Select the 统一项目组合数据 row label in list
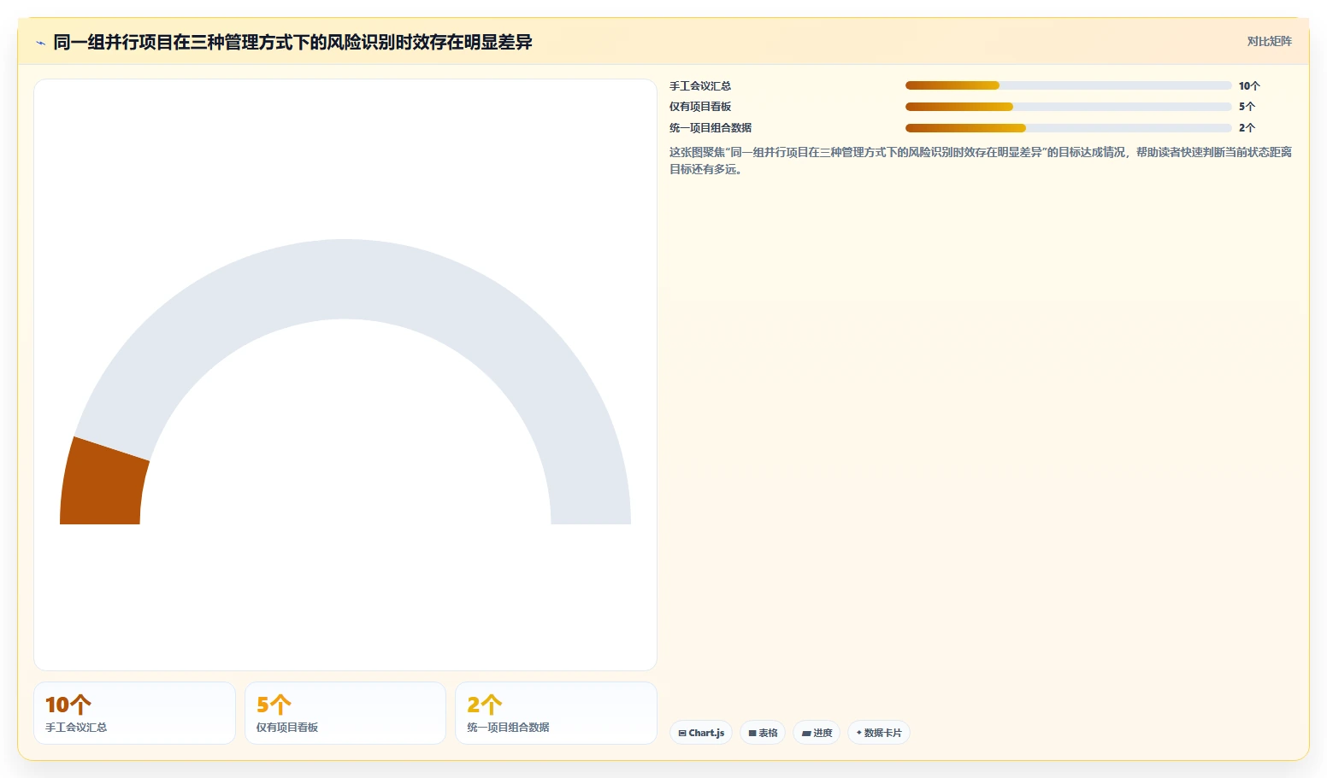The image size is (1327, 778). pos(711,128)
